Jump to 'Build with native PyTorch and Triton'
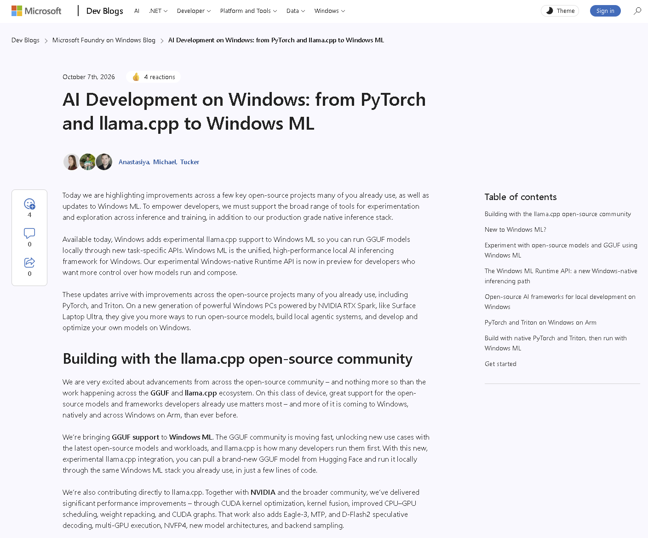The height and width of the screenshot is (538, 648). (x=556, y=343)
